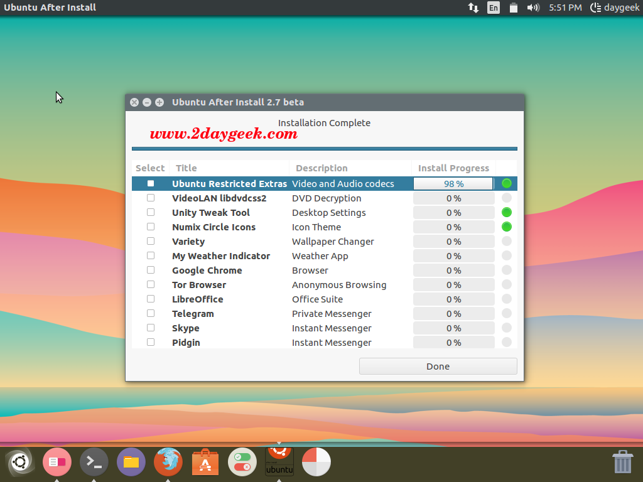
Task: Click the green status dot for Numix Circle Icons
Action: (x=507, y=227)
